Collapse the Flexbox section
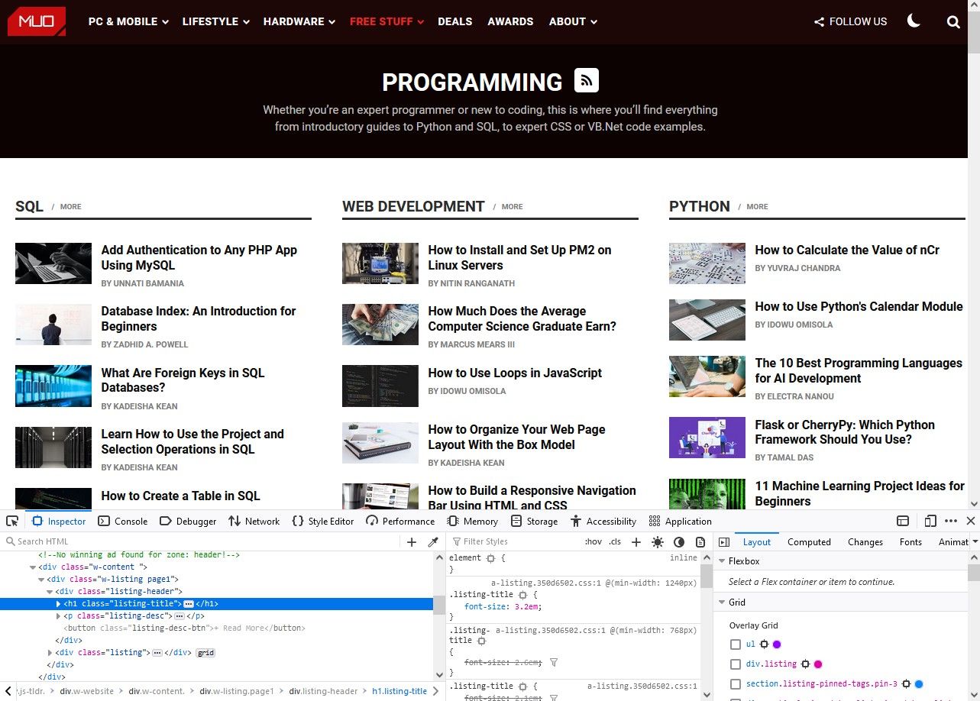Viewport: 980px width, 701px height. (x=721, y=561)
